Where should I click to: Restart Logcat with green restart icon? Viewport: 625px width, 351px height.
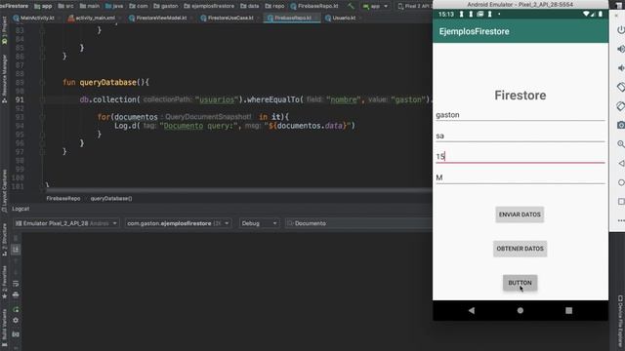pyautogui.click(x=16, y=309)
